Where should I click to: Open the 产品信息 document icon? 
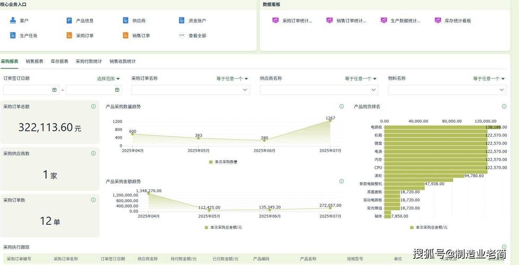point(69,20)
